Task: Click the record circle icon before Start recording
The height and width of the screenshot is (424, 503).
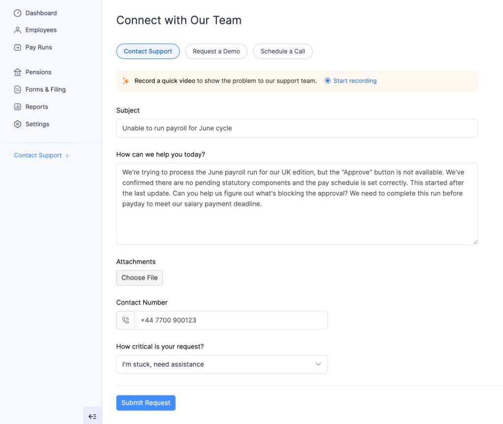Action: (327, 81)
